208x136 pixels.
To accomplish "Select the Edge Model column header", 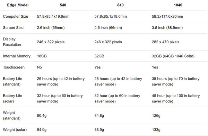I will [x=18, y=5].
